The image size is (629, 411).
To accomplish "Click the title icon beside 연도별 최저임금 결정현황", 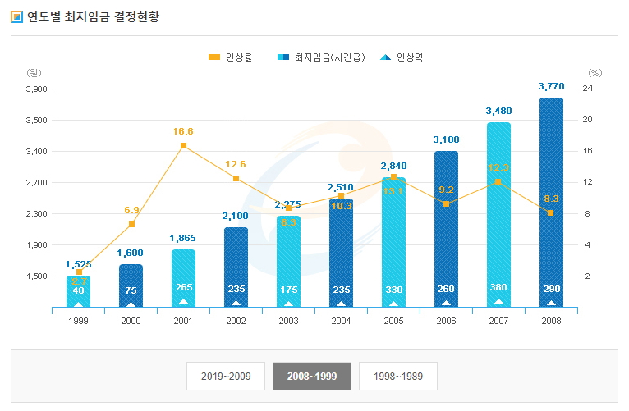I will [16, 16].
